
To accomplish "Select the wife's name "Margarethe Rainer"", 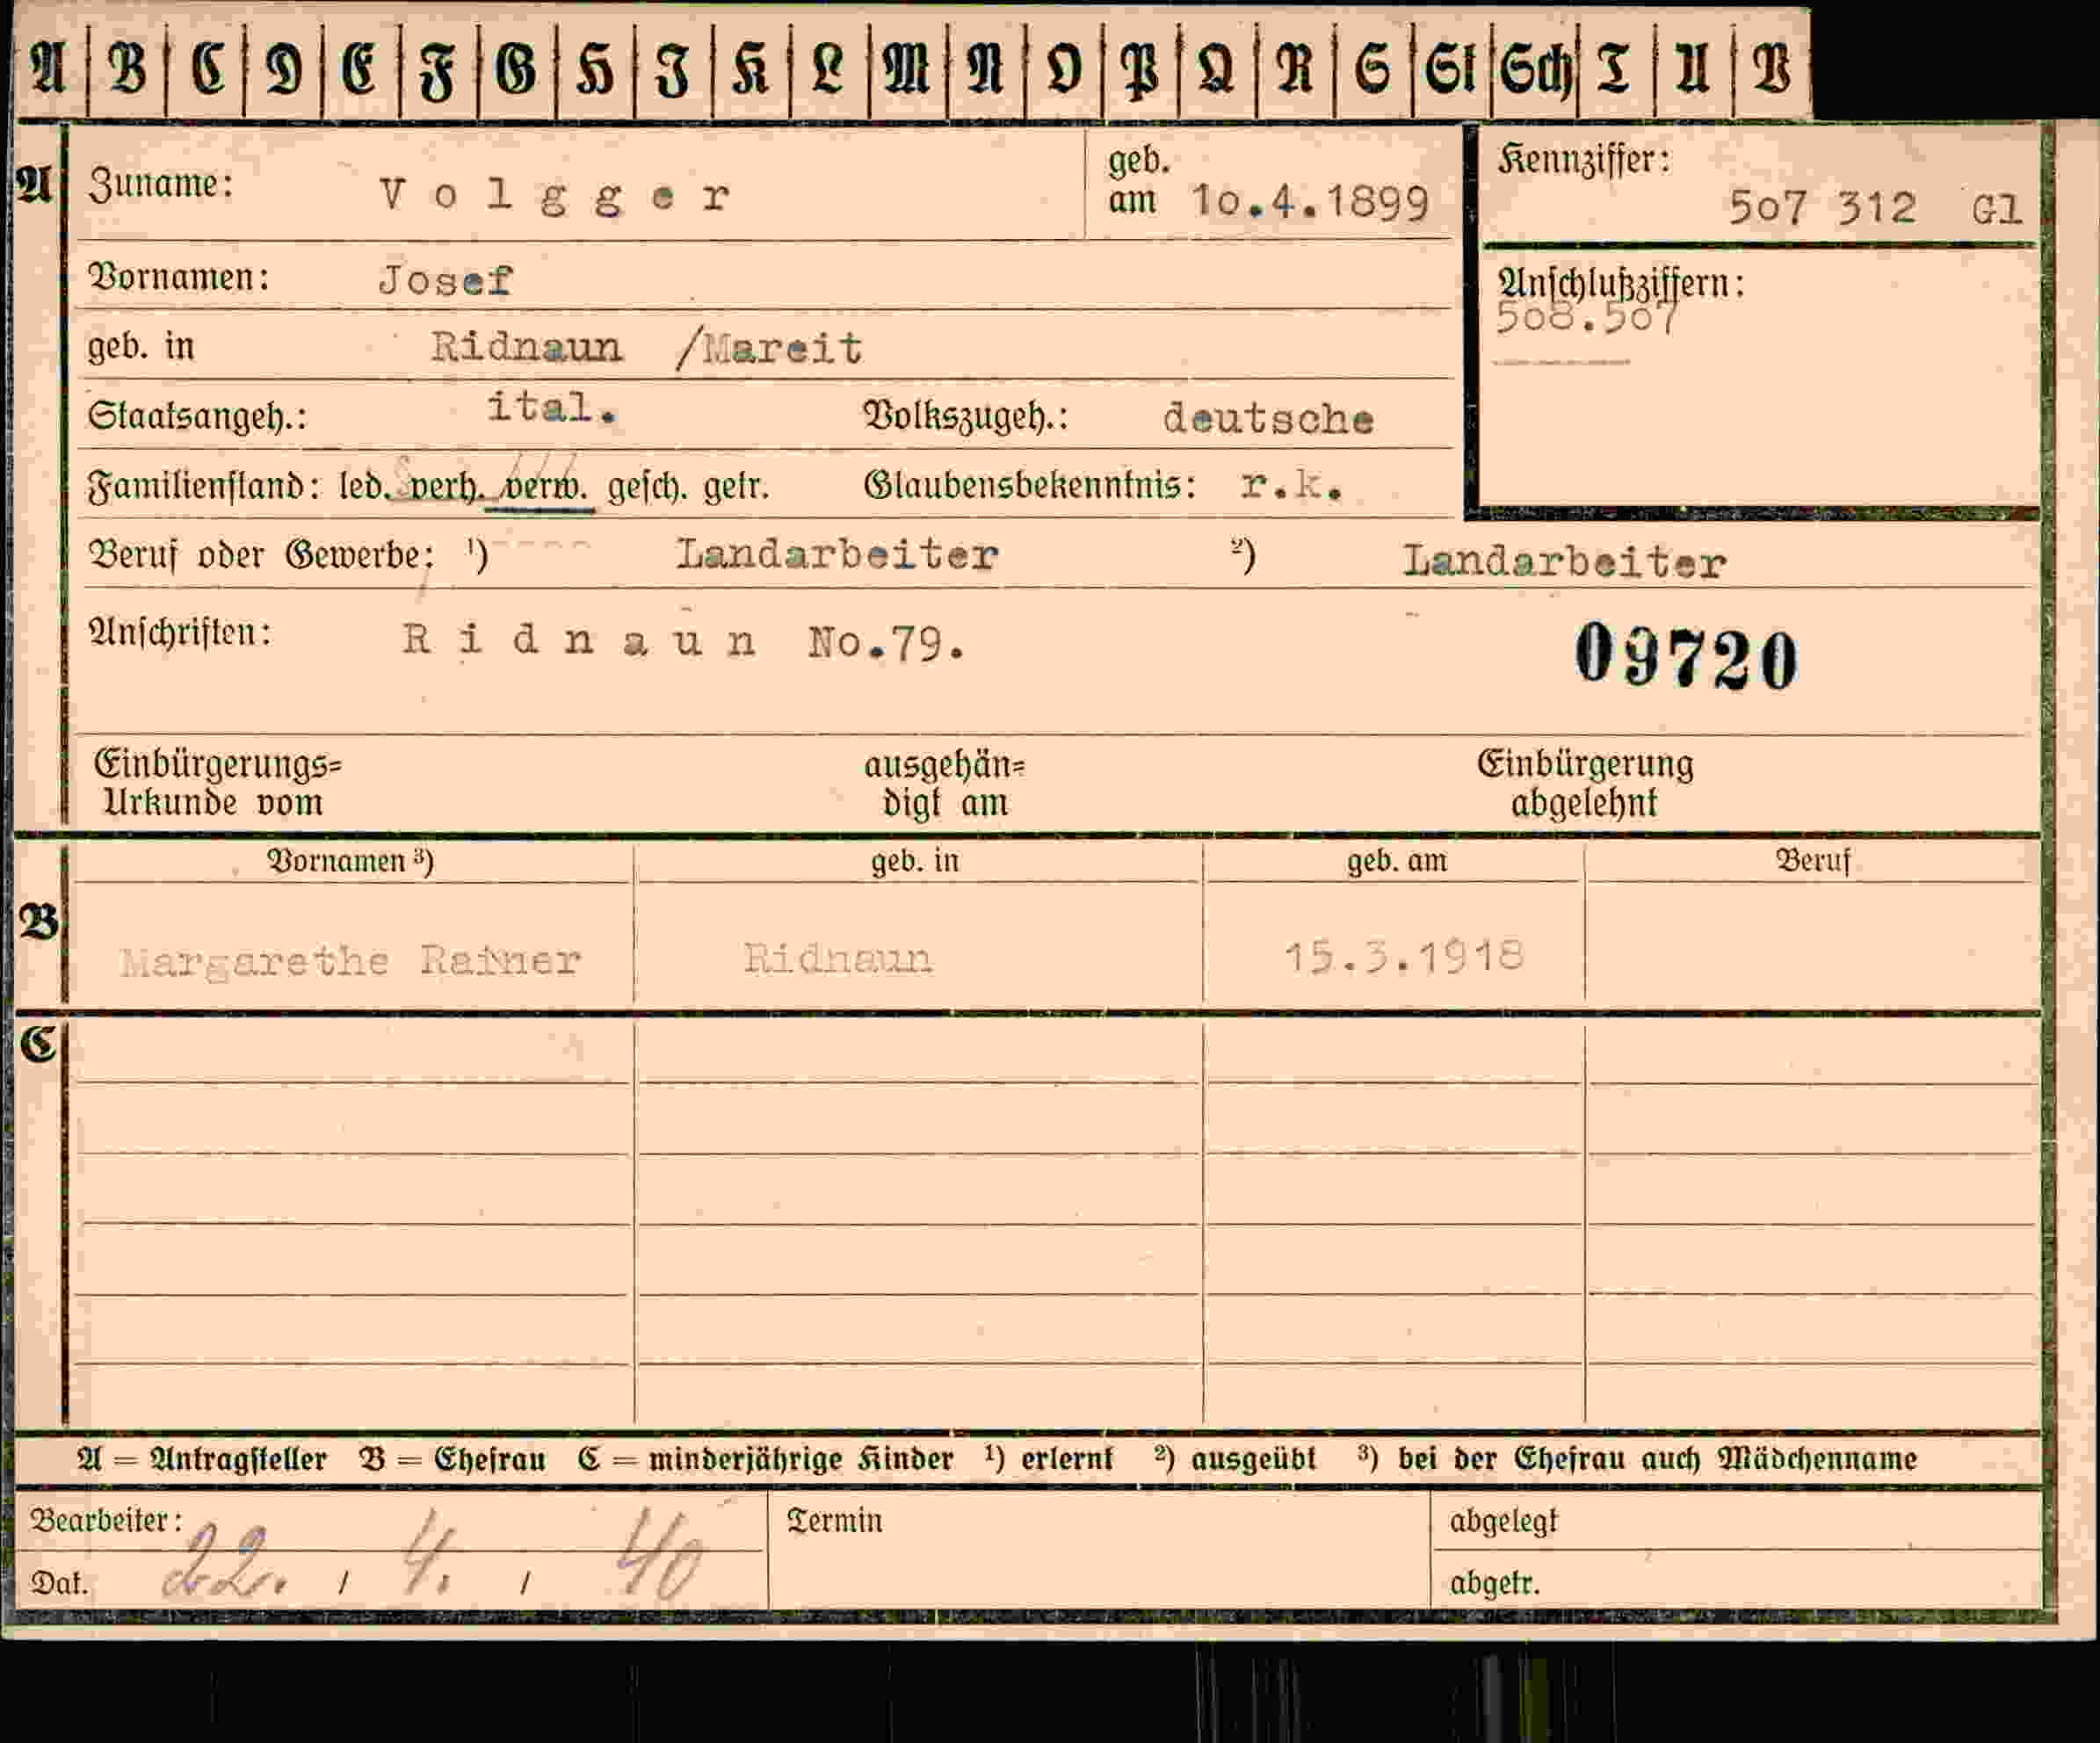I will click(x=350, y=961).
